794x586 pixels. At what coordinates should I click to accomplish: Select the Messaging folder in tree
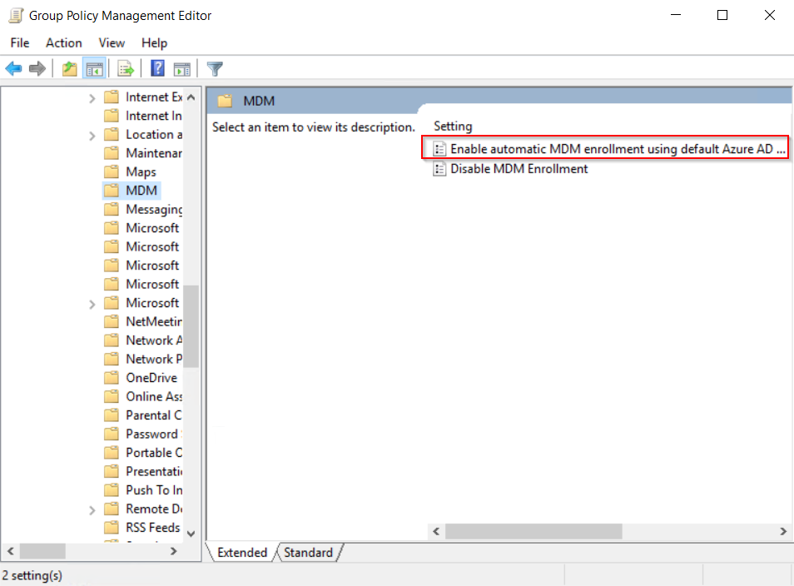pos(143,209)
